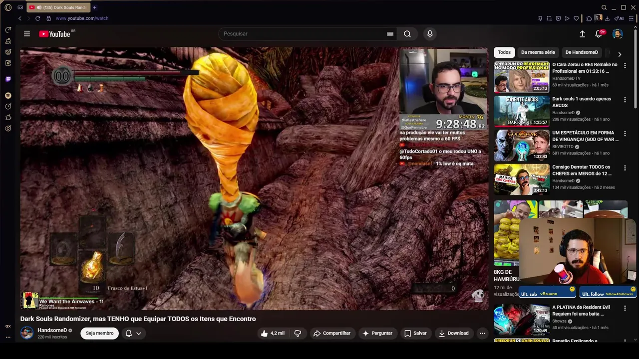The image size is (639, 359).
Task: Open options for RE4 Remake video
Action: 625,65
